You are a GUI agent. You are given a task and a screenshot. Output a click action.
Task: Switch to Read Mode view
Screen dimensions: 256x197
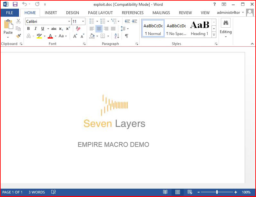(165, 192)
